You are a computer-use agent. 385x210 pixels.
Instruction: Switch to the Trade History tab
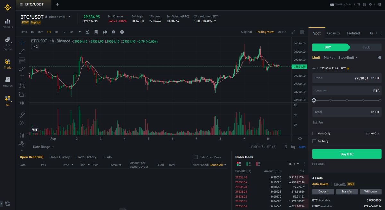click(86, 157)
